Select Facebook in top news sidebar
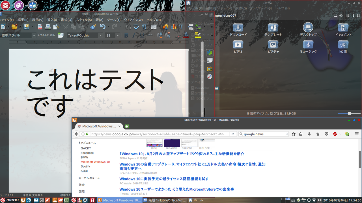Image resolution: width=362 pixels, height=203 pixels. (87, 153)
